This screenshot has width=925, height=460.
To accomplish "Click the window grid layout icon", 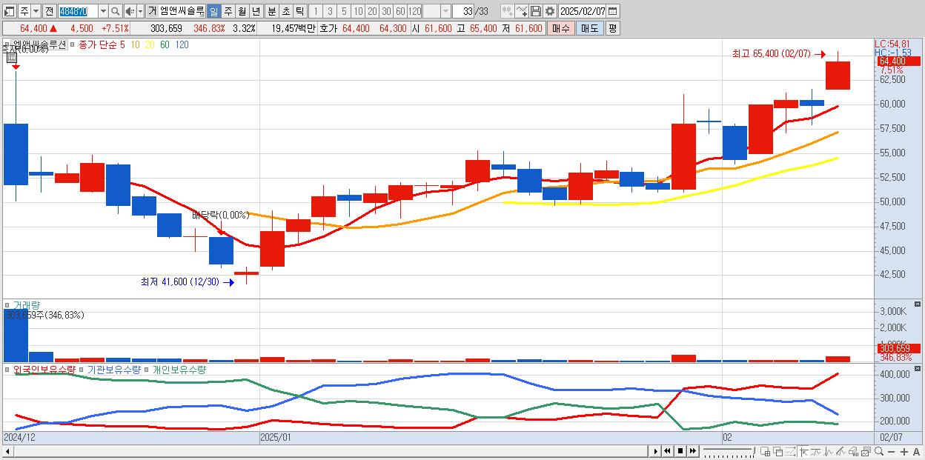I will click(x=766, y=451).
